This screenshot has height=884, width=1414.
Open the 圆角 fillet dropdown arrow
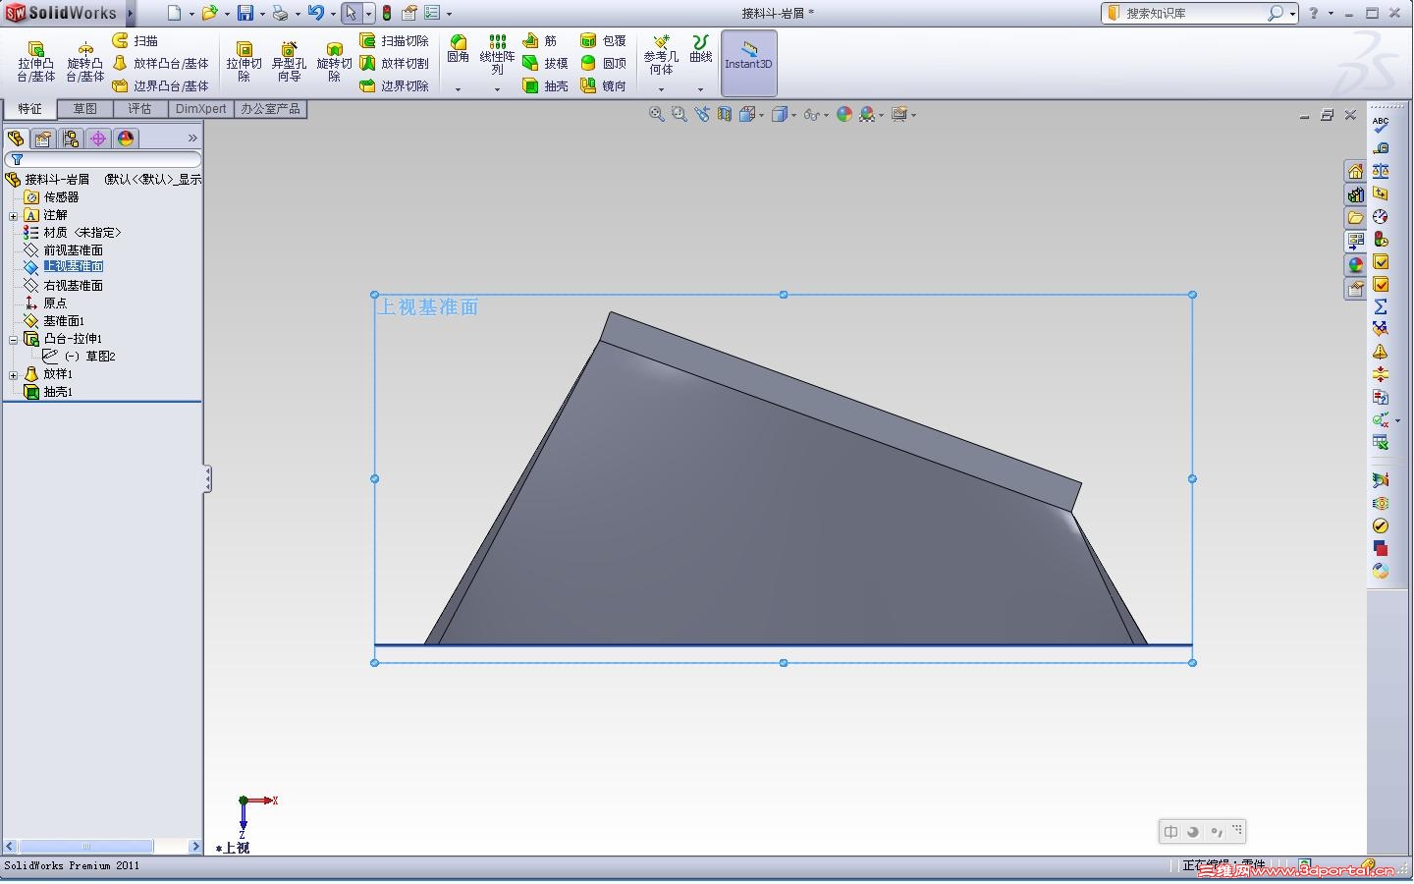click(x=458, y=89)
